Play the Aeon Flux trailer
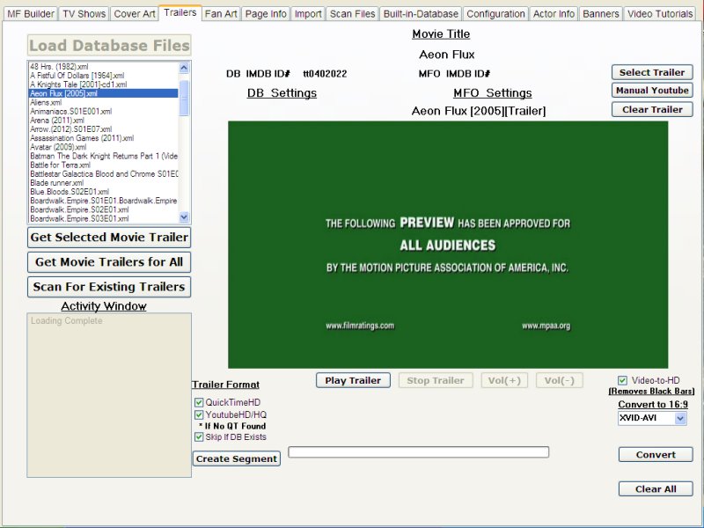This screenshot has height=528, width=704. tap(353, 380)
